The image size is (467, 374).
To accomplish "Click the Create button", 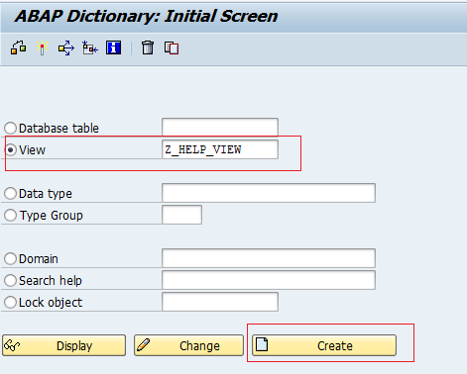I will point(324,345).
